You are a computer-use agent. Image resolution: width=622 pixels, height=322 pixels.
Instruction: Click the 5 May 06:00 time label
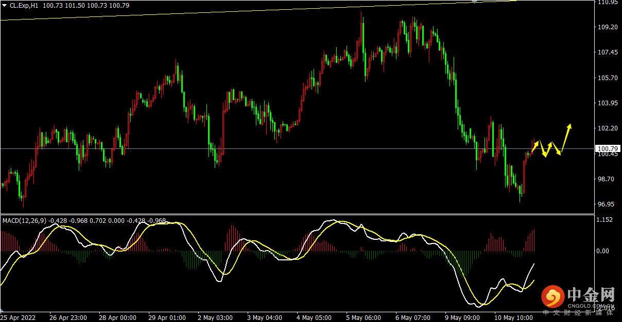[364, 318]
